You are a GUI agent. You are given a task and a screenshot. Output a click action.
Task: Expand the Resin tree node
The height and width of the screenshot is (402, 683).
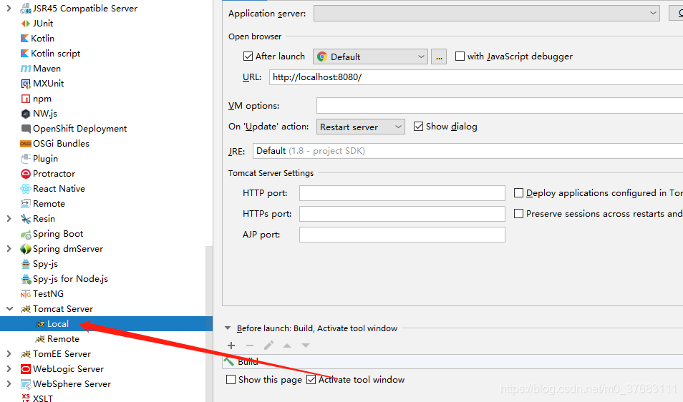coord(9,219)
